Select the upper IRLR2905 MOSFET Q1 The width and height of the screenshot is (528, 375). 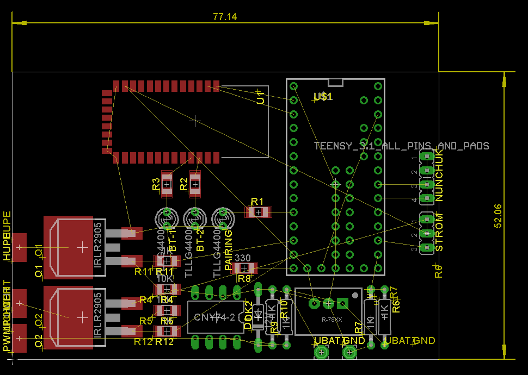(x=82, y=247)
